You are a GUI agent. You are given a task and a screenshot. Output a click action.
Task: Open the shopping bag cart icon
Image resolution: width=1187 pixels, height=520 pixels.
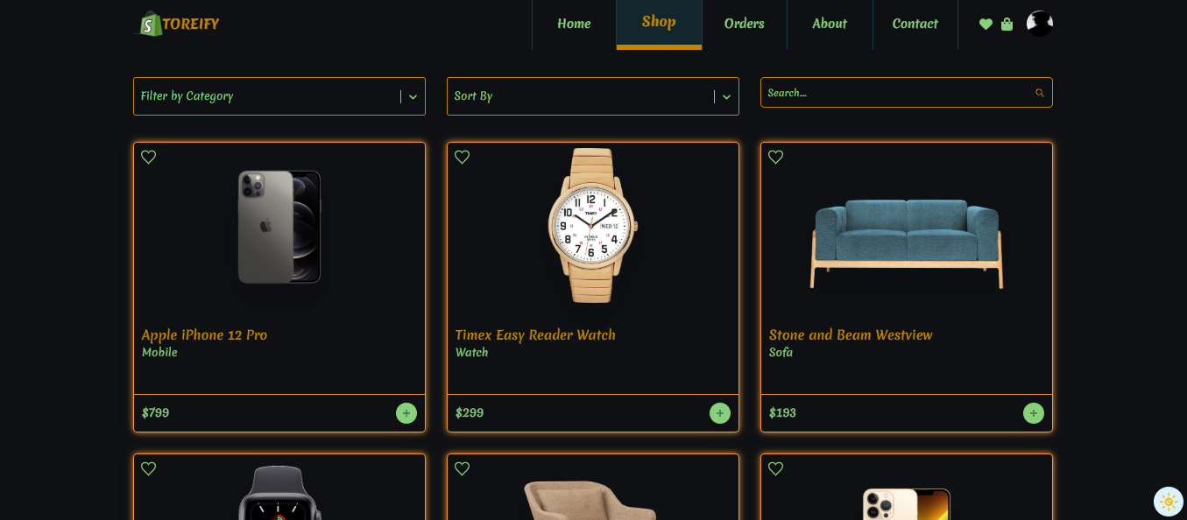[1007, 25]
